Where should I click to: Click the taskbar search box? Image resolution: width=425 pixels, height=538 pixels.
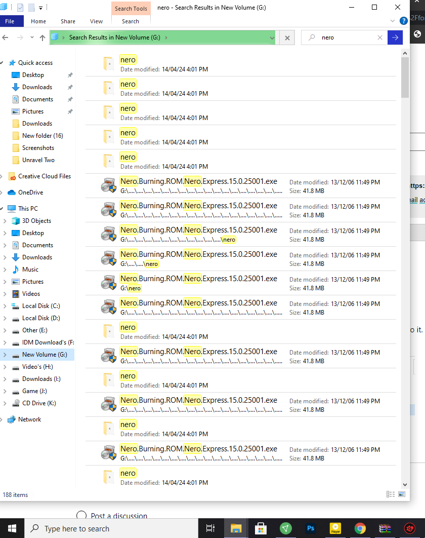111,528
